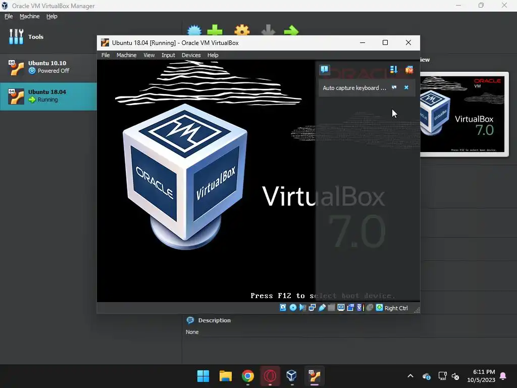The height and width of the screenshot is (388, 517).
Task: Click the recording indicator icon in VM status bar
Action: point(350,308)
